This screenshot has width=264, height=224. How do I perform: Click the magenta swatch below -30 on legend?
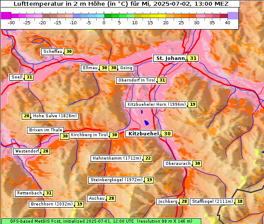click(x=6, y=15)
